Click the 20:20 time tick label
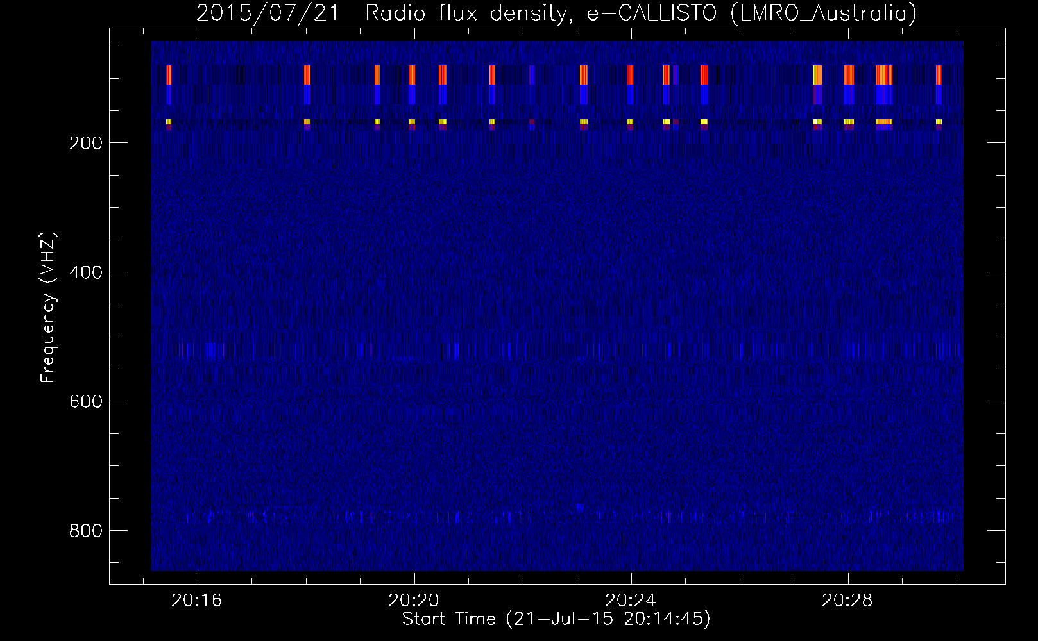This screenshot has height=641, width=1038. coord(414,600)
